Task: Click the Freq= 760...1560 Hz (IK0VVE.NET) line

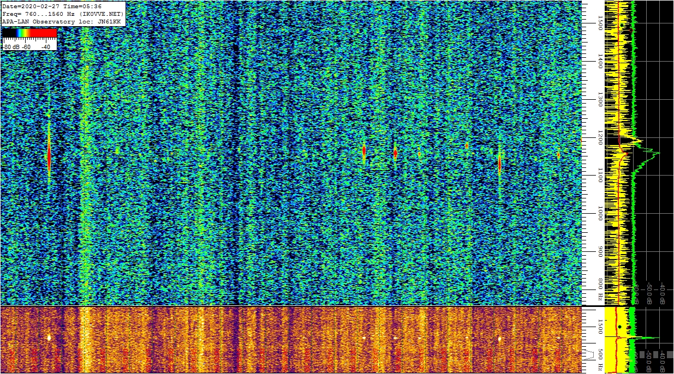Action: point(63,14)
